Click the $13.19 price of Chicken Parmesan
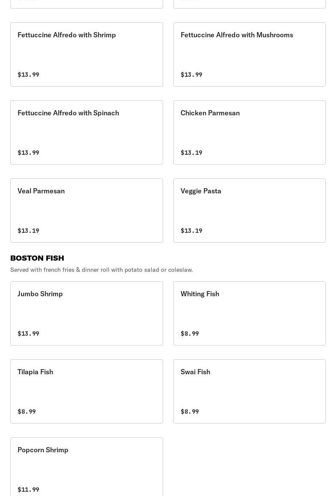The image size is (336, 496). 191,153
